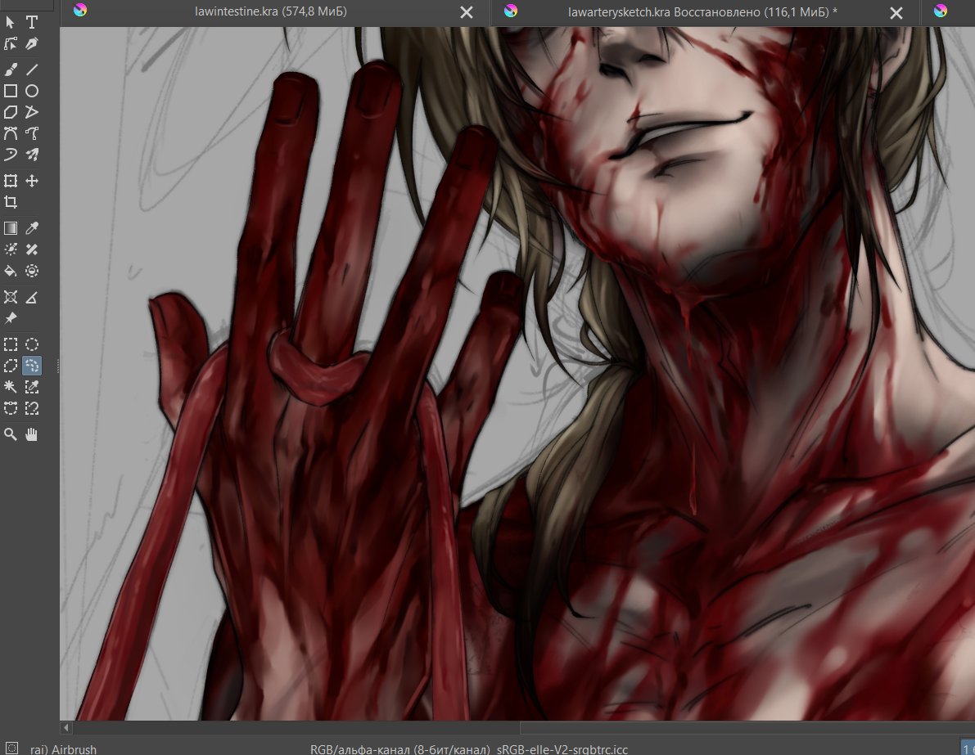Viewport: 975px width, 755px height.
Task: Select the Bezier Curve Selection tool
Action: pyautogui.click(x=11, y=408)
